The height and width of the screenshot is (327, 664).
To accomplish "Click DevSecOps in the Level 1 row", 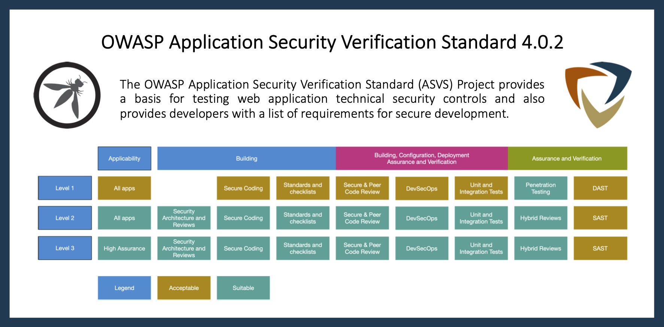I will tap(422, 188).
